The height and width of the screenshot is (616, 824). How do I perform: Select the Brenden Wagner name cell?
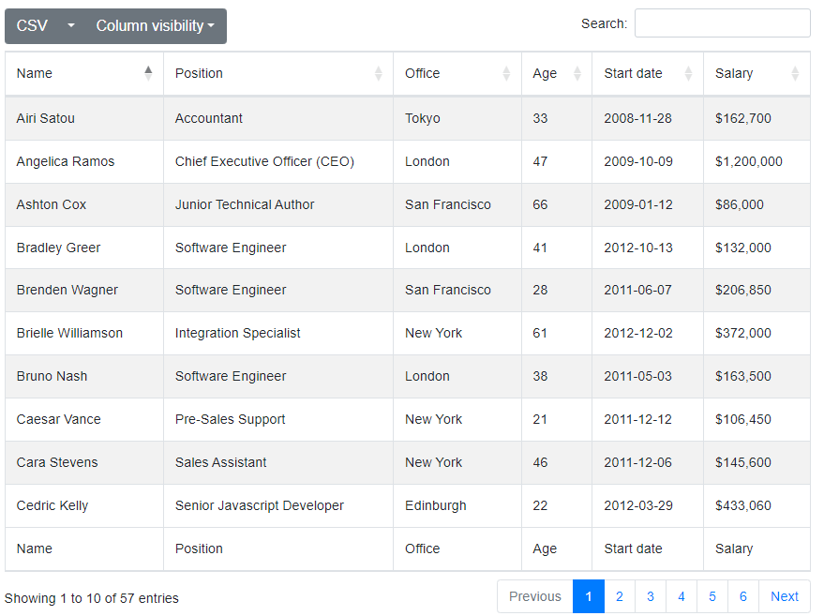pyautogui.click(x=84, y=290)
